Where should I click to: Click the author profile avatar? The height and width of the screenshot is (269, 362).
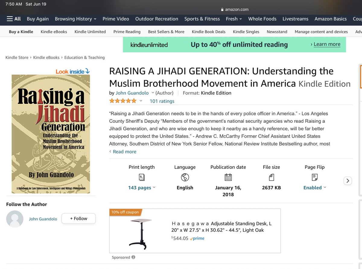(x=15, y=219)
